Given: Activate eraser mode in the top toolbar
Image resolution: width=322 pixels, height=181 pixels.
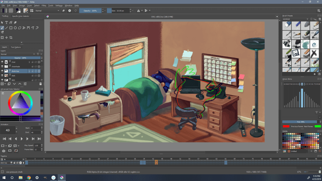Looking at the screenshot, I should click(x=63, y=11).
